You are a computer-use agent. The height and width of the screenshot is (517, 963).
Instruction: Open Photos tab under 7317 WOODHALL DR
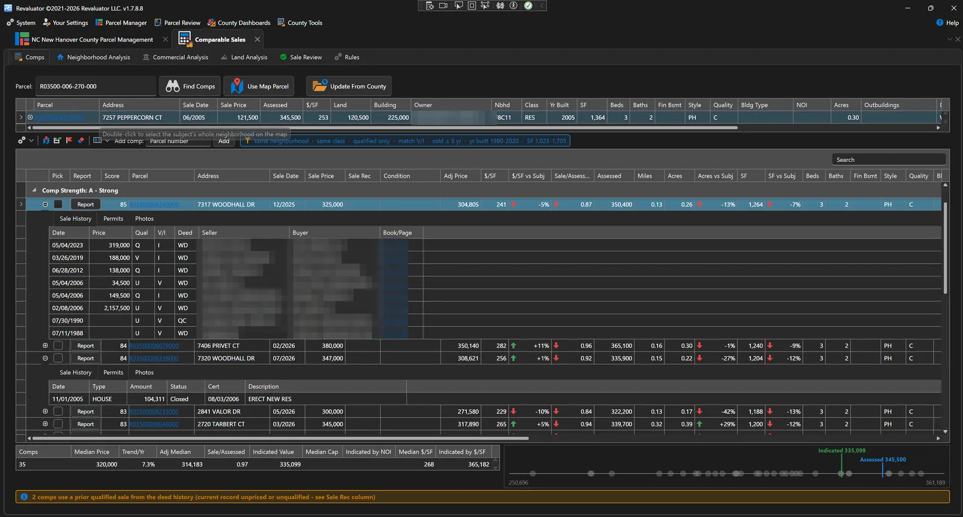[x=144, y=218]
